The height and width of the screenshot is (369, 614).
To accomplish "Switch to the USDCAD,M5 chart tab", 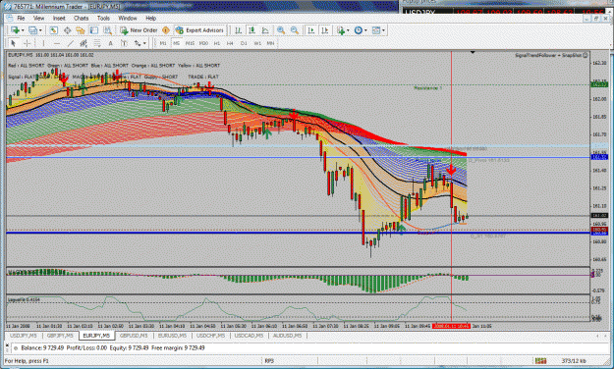I will [x=249, y=336].
